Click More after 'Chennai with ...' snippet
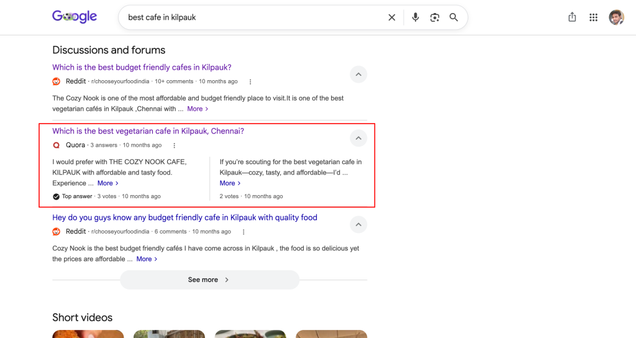The width and height of the screenshot is (636, 338). click(x=198, y=109)
